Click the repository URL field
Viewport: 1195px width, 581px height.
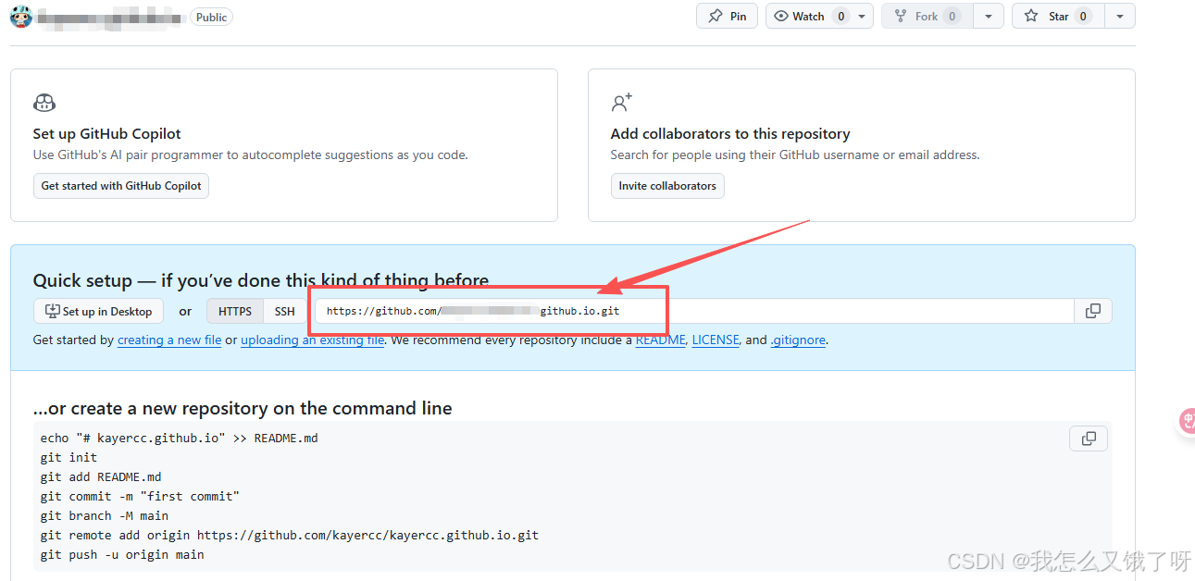click(x=694, y=311)
